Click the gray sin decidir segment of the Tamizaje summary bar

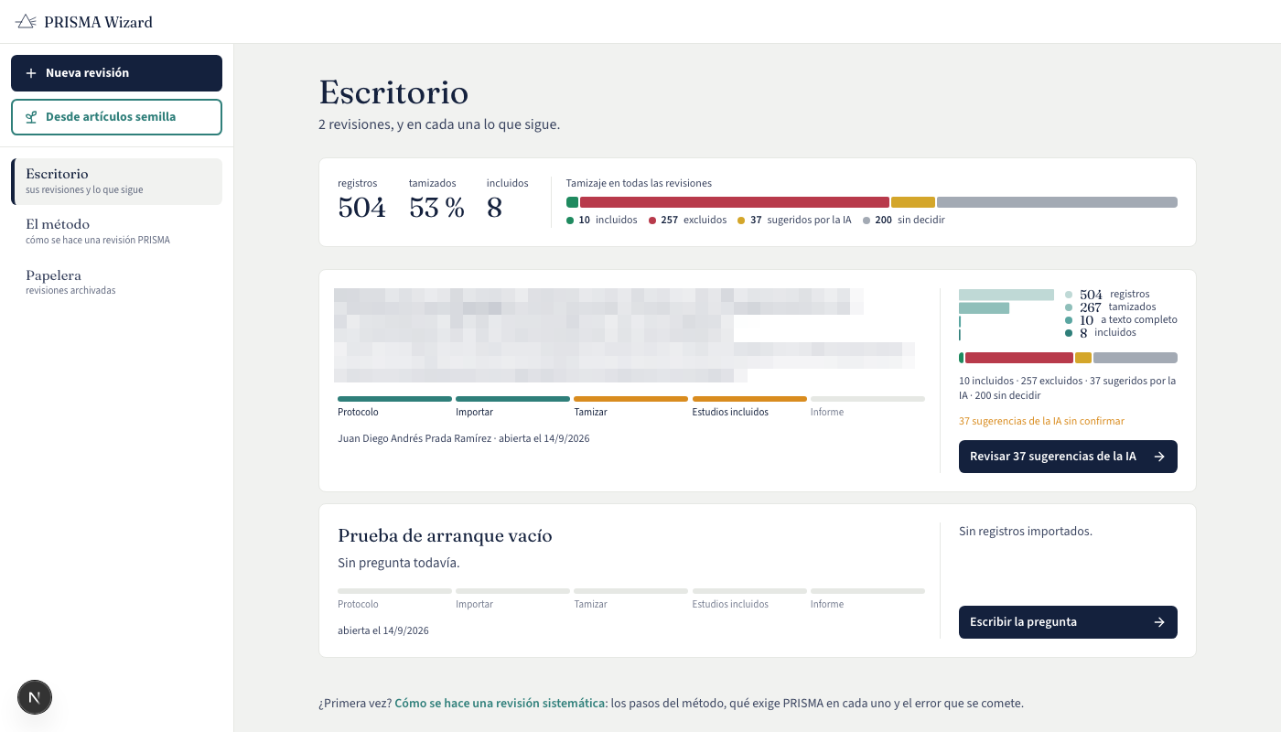coord(1057,202)
